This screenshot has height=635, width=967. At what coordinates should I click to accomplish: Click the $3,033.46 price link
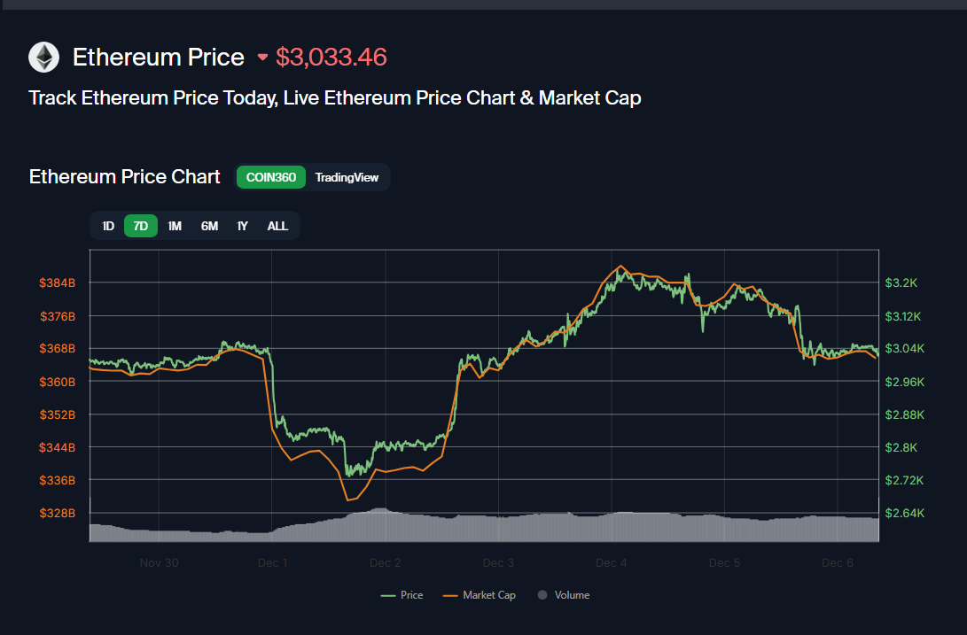[x=331, y=57]
